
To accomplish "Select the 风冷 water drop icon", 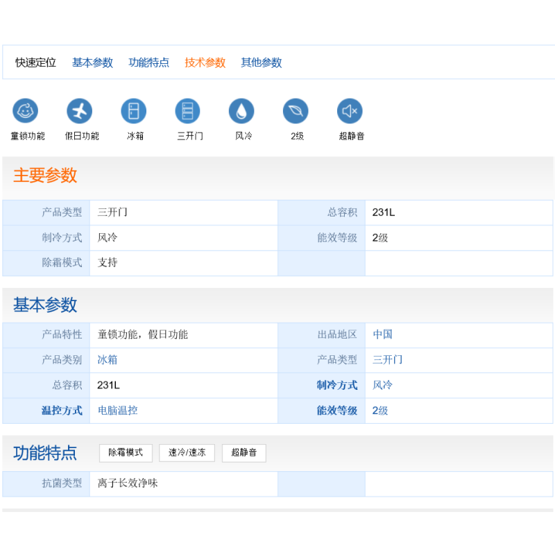I will pos(241,111).
